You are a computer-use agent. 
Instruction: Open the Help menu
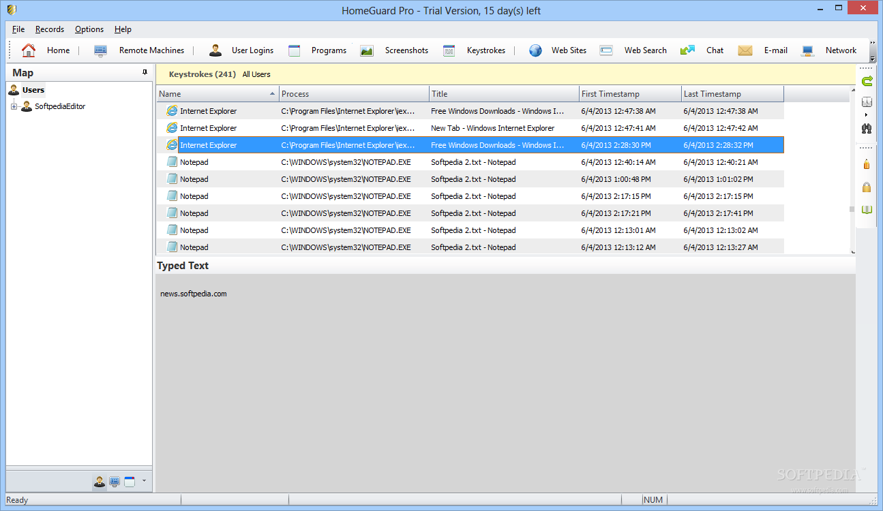(123, 29)
